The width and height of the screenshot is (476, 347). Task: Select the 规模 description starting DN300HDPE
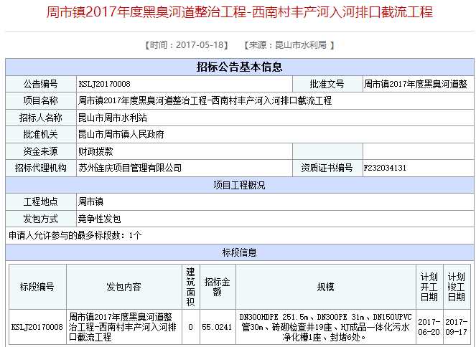(x=326, y=327)
